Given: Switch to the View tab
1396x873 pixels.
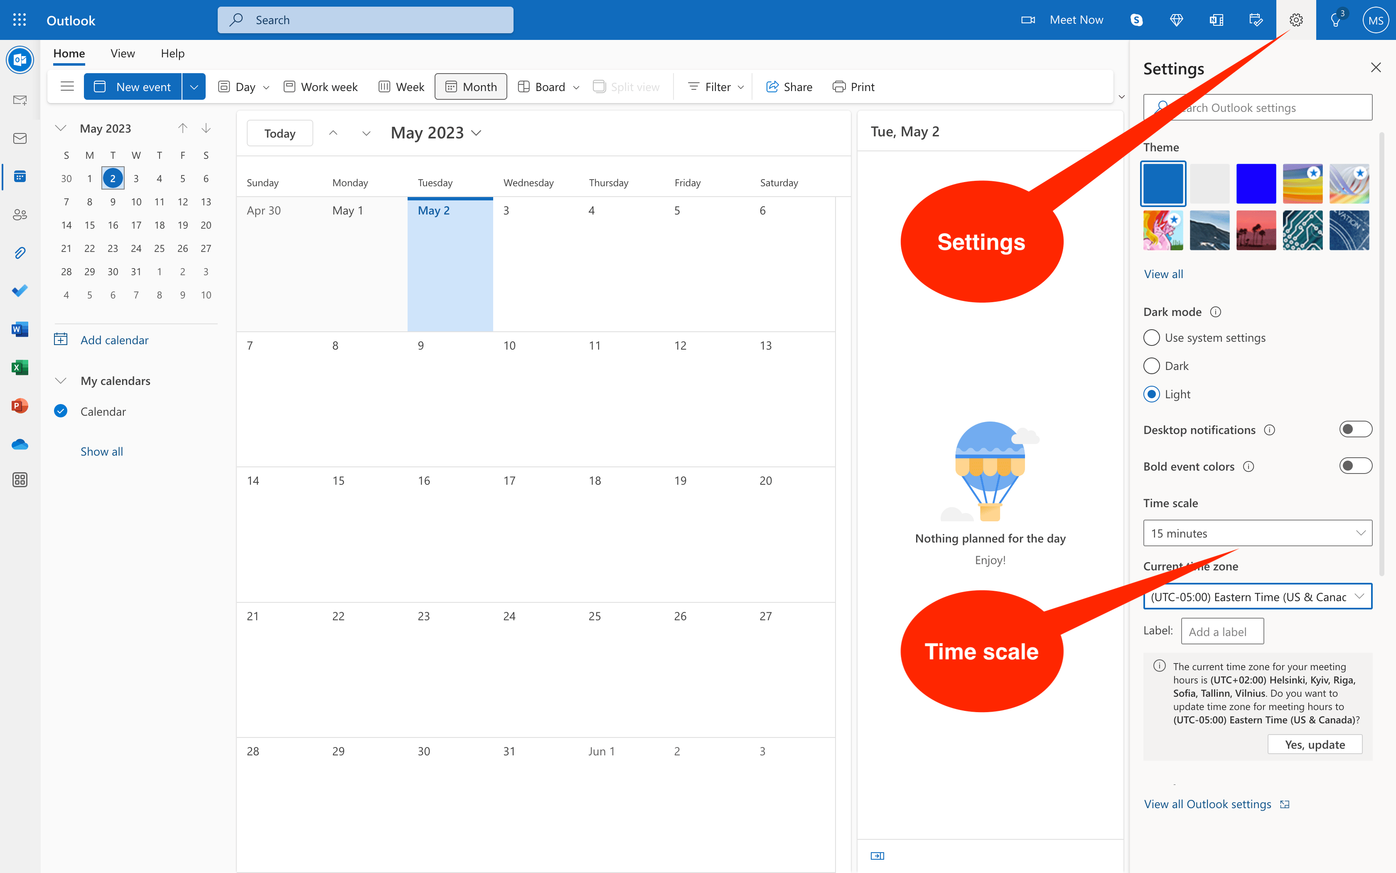Looking at the screenshot, I should click(122, 53).
